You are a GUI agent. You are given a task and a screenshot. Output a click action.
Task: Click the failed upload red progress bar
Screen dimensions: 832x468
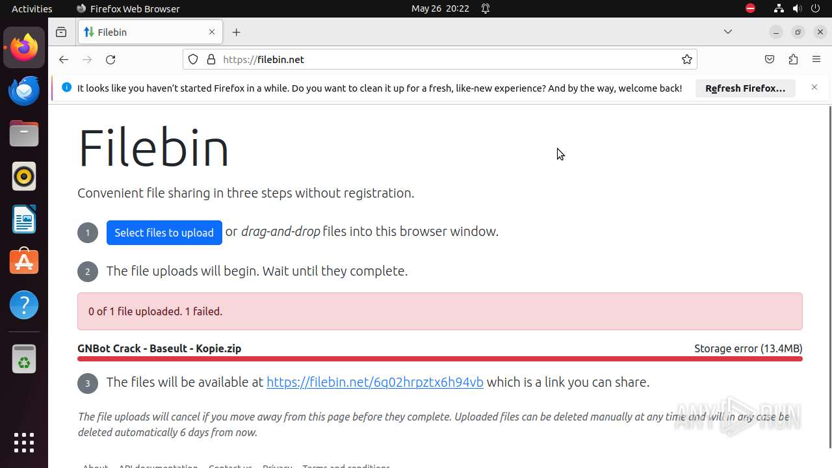[440, 359]
